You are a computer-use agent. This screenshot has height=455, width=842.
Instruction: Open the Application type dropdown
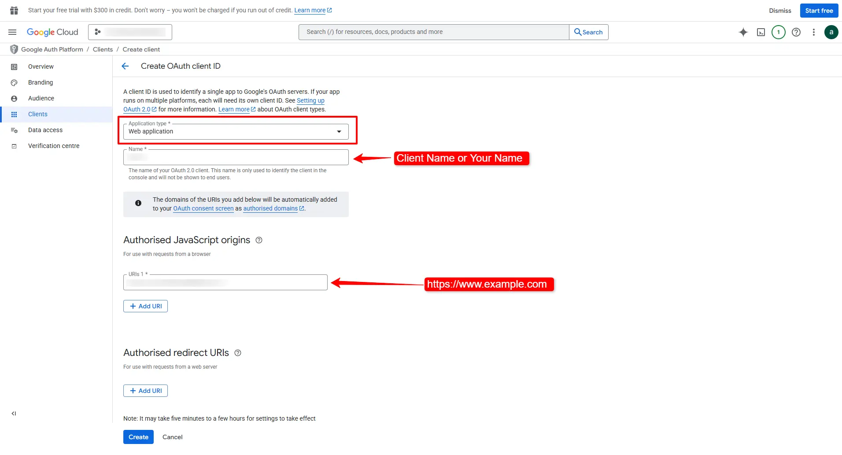coord(236,132)
